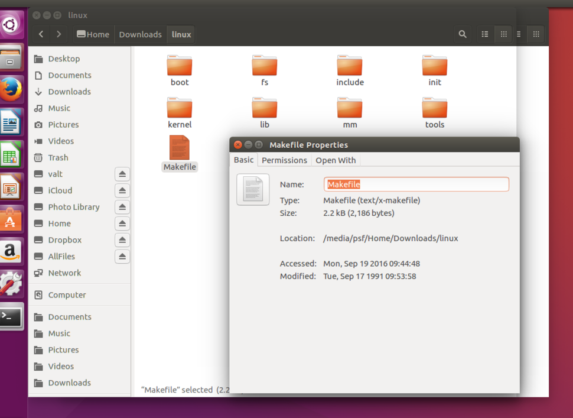
Task: Open the first Documents sidebar entry
Action: (79, 75)
